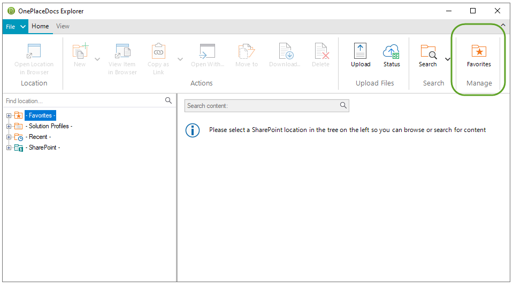Click the Open With icon
The width and height of the screenshot is (513, 288).
[x=207, y=51]
